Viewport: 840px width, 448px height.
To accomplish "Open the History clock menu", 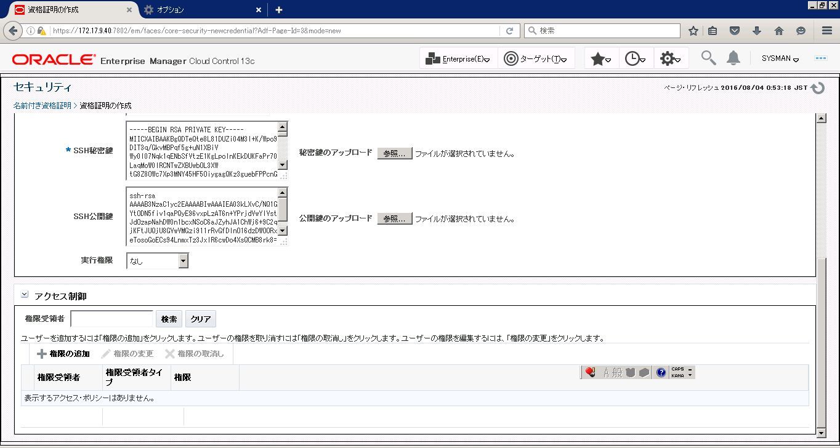I will point(636,59).
